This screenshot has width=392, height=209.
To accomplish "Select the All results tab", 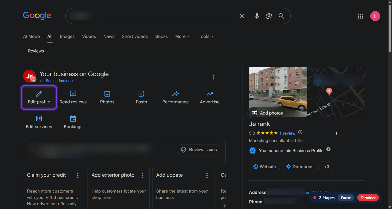I will coord(50,37).
